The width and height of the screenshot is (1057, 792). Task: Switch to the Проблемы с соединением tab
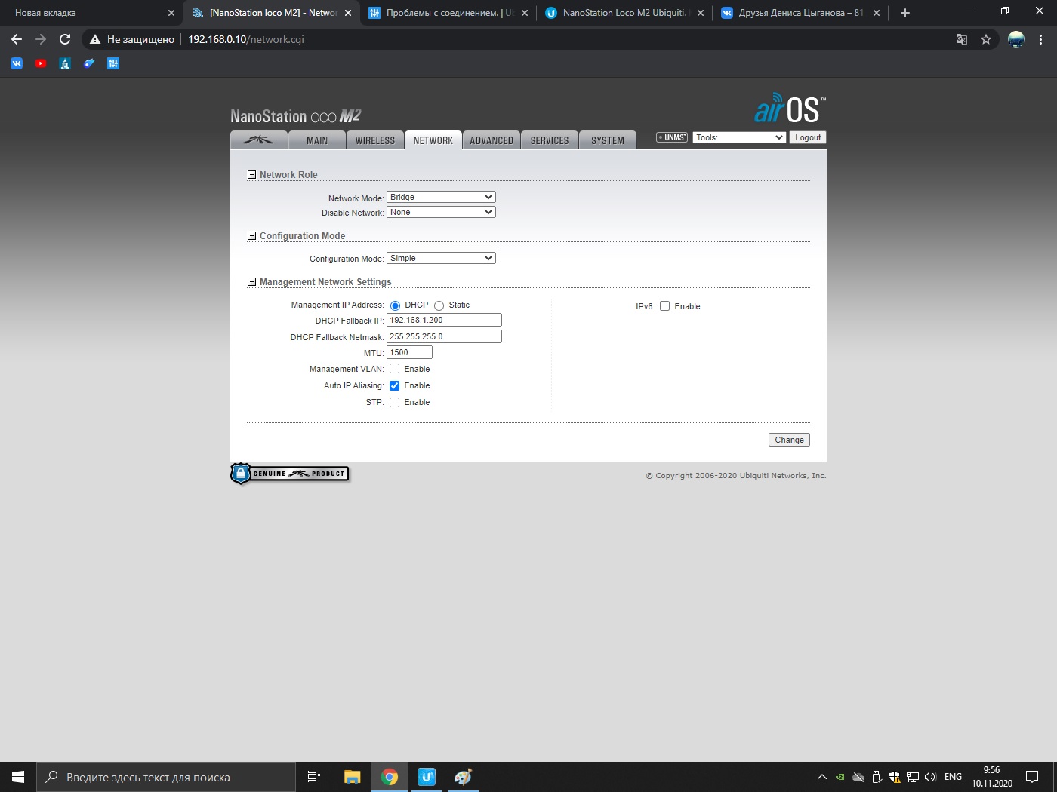[448, 13]
